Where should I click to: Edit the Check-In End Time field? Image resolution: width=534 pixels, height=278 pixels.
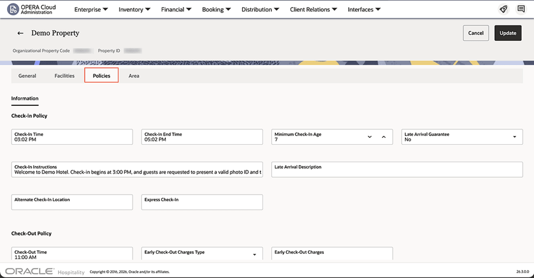point(202,137)
